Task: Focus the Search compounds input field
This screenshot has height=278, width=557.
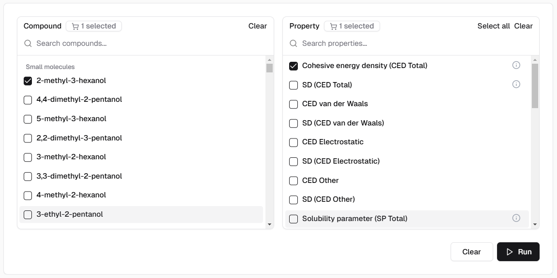Action: [x=145, y=43]
